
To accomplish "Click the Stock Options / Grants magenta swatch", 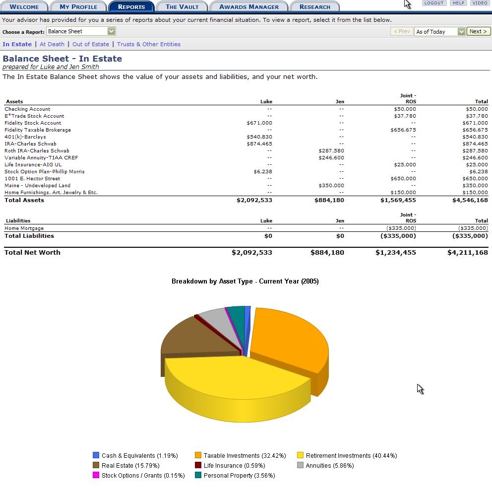I will (96, 475).
